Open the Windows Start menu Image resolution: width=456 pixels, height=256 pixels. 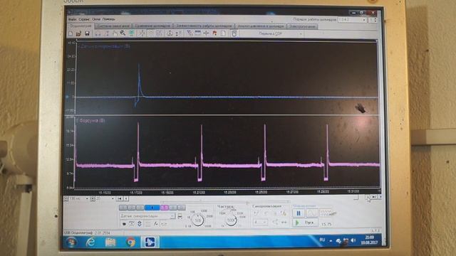tap(71, 242)
